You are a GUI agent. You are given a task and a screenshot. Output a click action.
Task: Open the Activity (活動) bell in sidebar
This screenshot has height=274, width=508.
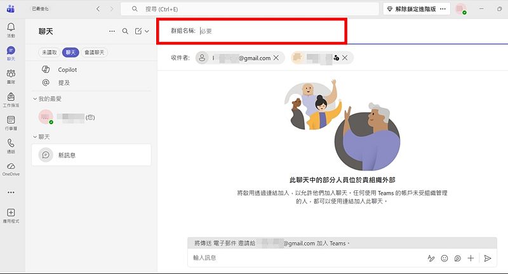[x=11, y=30]
